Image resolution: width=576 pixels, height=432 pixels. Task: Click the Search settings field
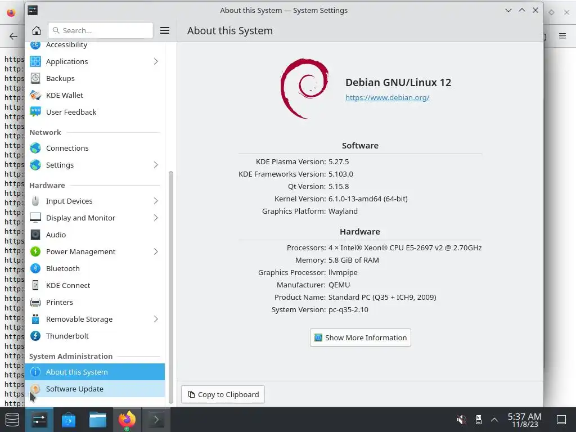[100, 30]
